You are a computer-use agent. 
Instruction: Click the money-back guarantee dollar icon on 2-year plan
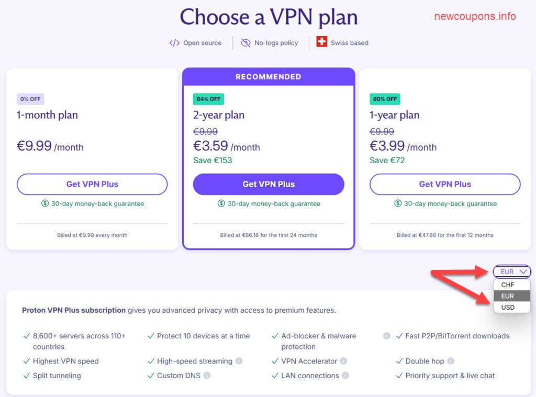pyautogui.click(x=221, y=204)
